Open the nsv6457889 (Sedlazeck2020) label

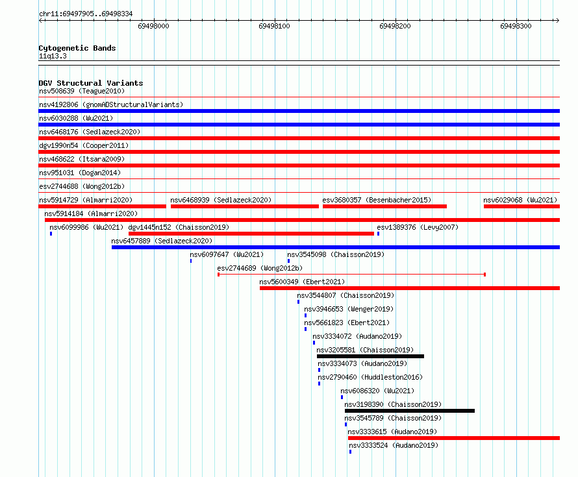tap(162, 241)
